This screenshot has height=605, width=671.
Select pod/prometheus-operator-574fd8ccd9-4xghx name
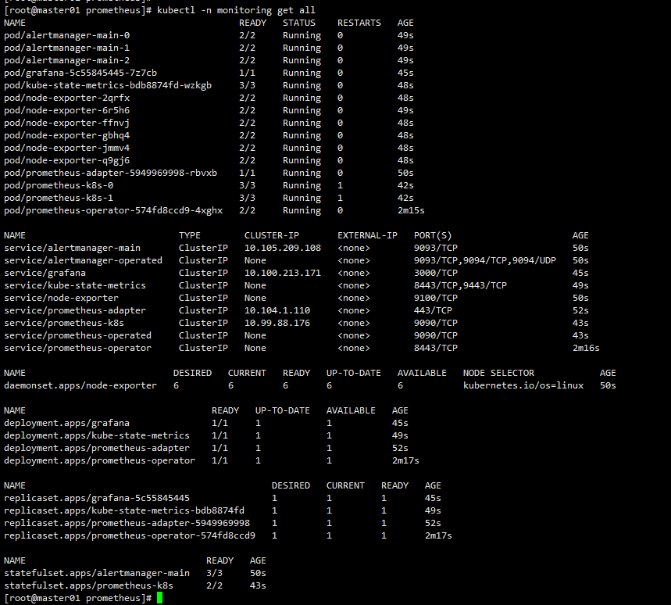coord(113,211)
